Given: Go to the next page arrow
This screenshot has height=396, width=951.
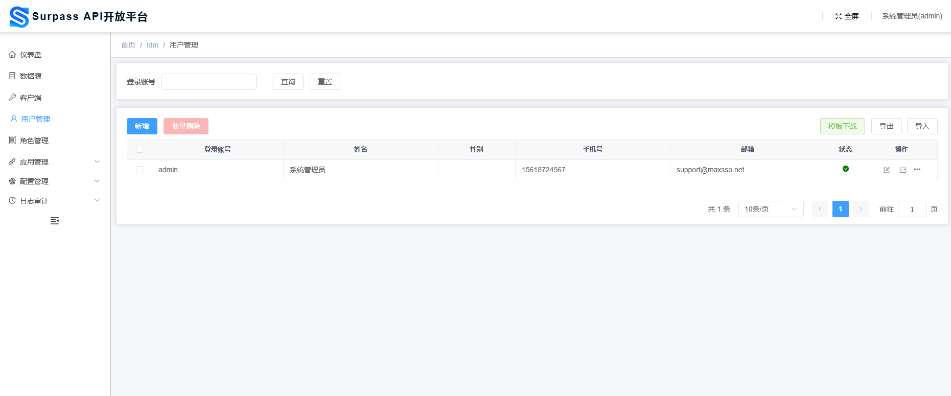Looking at the screenshot, I should pos(861,209).
